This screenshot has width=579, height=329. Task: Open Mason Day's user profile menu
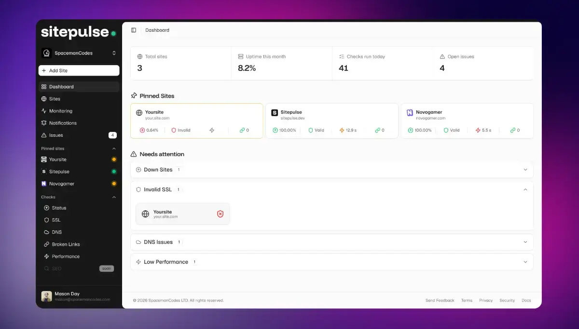click(x=79, y=296)
